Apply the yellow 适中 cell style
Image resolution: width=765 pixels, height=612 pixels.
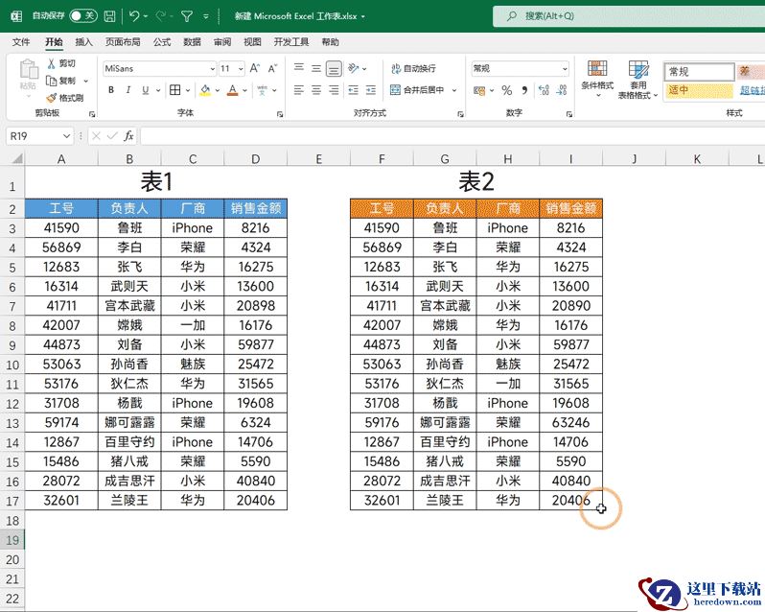[699, 90]
